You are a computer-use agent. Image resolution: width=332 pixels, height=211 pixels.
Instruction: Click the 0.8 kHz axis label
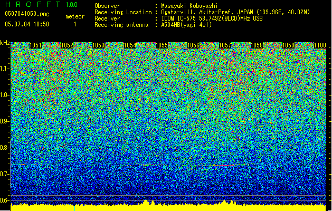5,148
